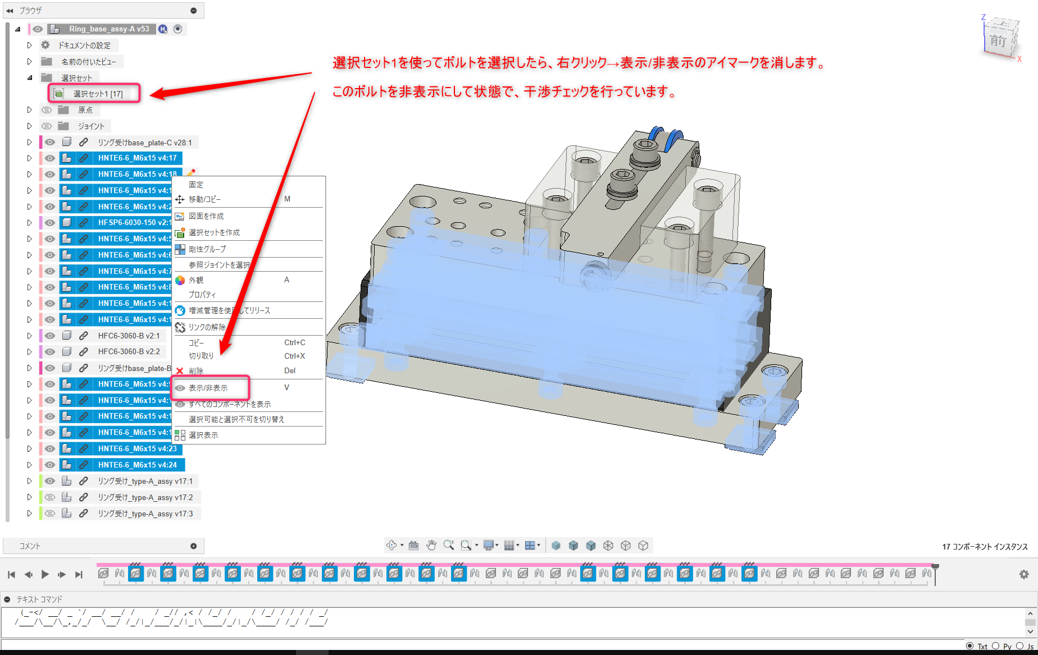Expand リング受け_type-A_assy v17:1 node
This screenshot has width=1038, height=655.
pyautogui.click(x=29, y=481)
